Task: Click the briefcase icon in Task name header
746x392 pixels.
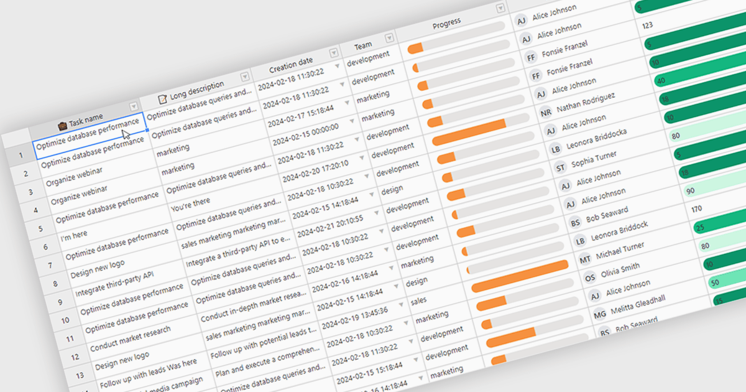Action: click(x=62, y=126)
